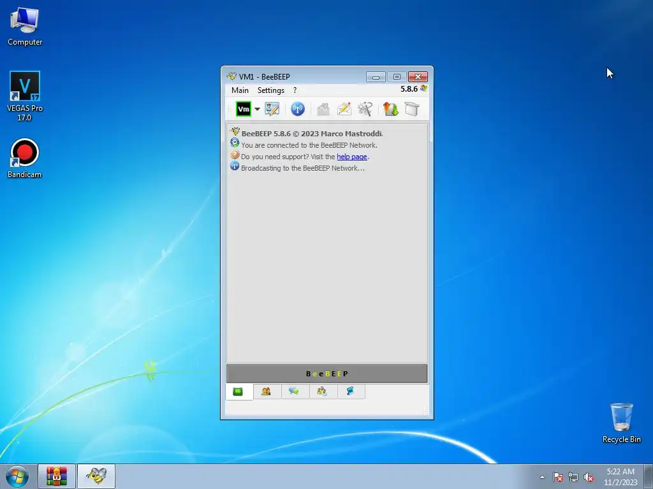Screen dimensions: 653x489
Task: Click 'Do you need support?' text
Action: [x=275, y=157]
